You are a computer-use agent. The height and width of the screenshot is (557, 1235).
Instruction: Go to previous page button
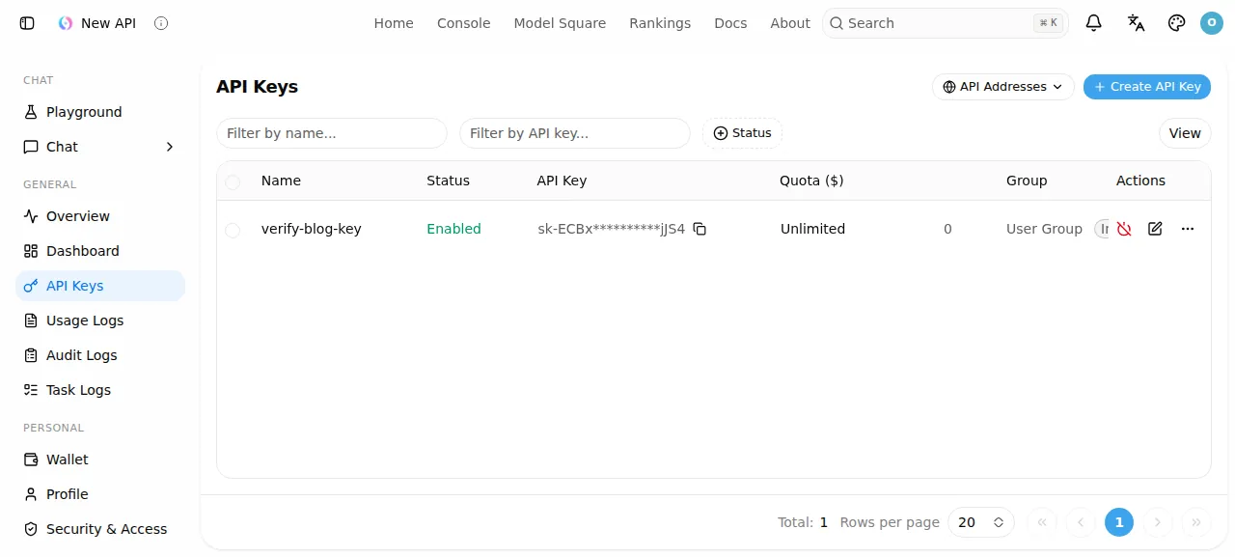click(1081, 522)
